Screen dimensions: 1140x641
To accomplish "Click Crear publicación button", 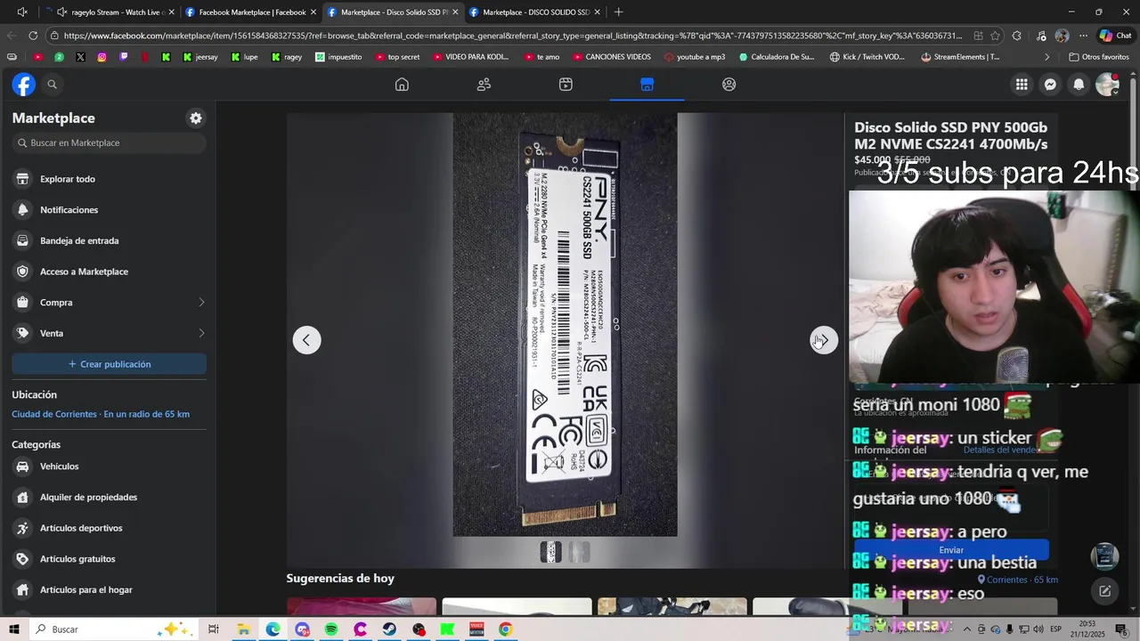I will (109, 364).
